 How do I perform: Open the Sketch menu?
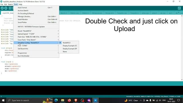pyautogui.click(x=10, y=5)
